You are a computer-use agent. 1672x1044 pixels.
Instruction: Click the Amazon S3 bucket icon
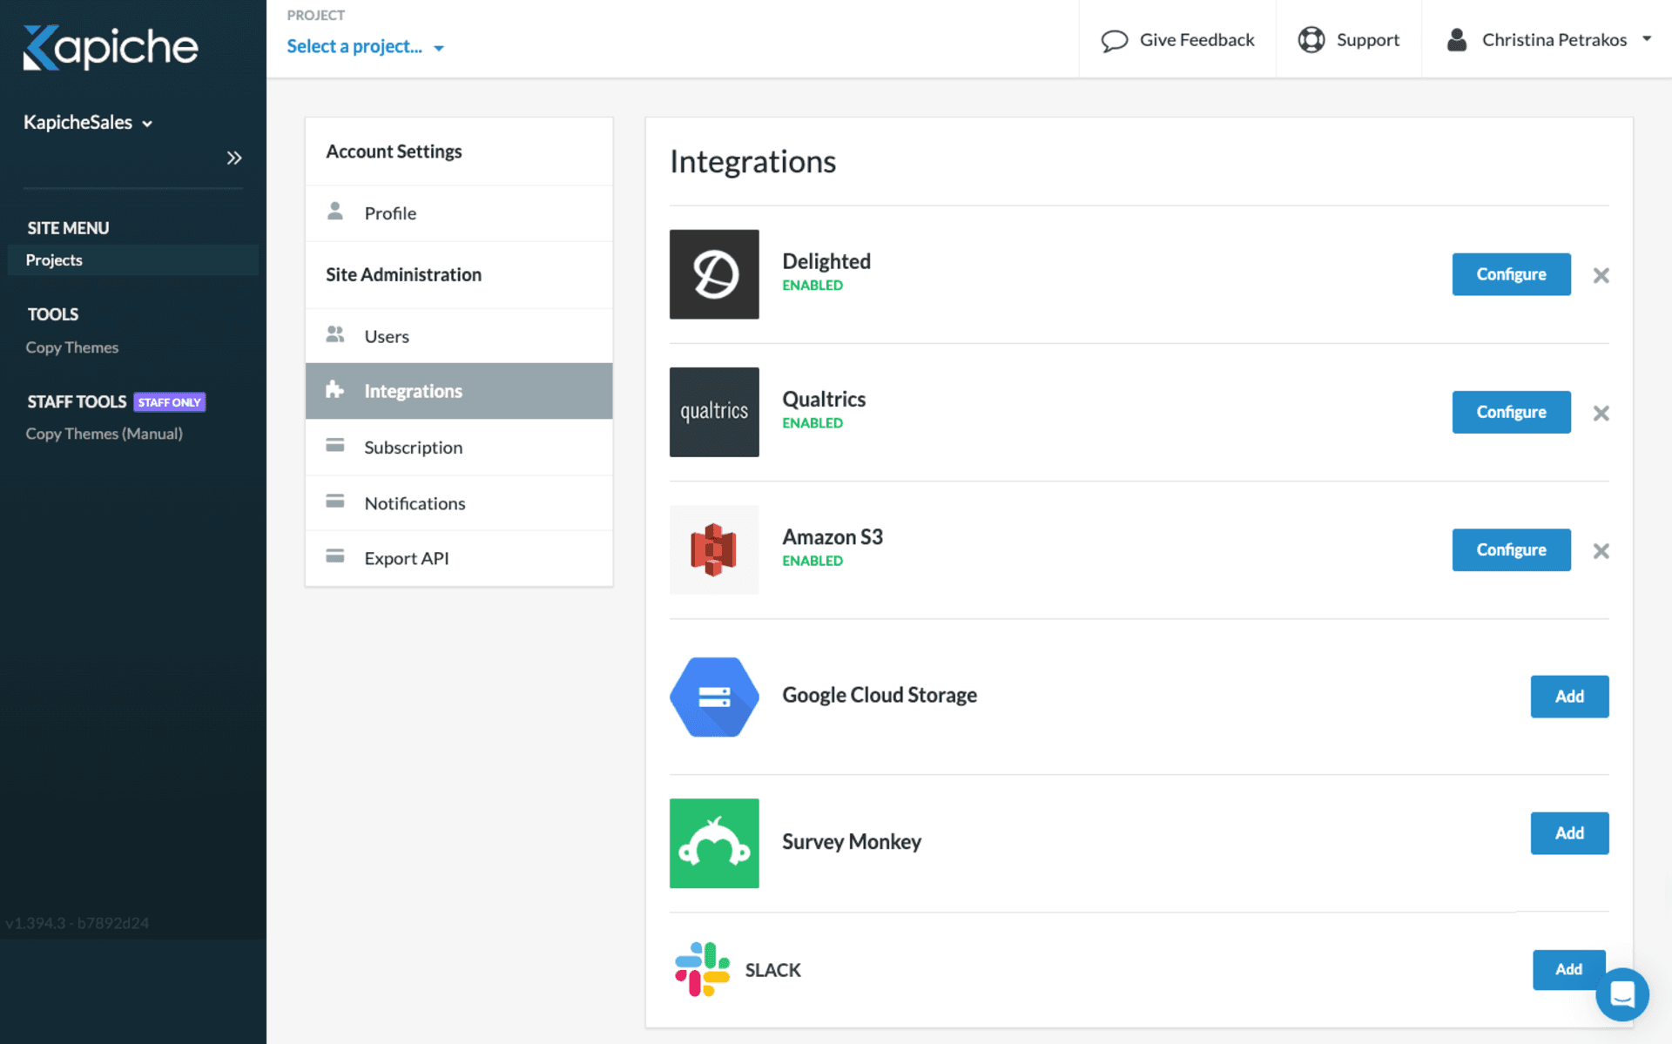[x=713, y=549]
